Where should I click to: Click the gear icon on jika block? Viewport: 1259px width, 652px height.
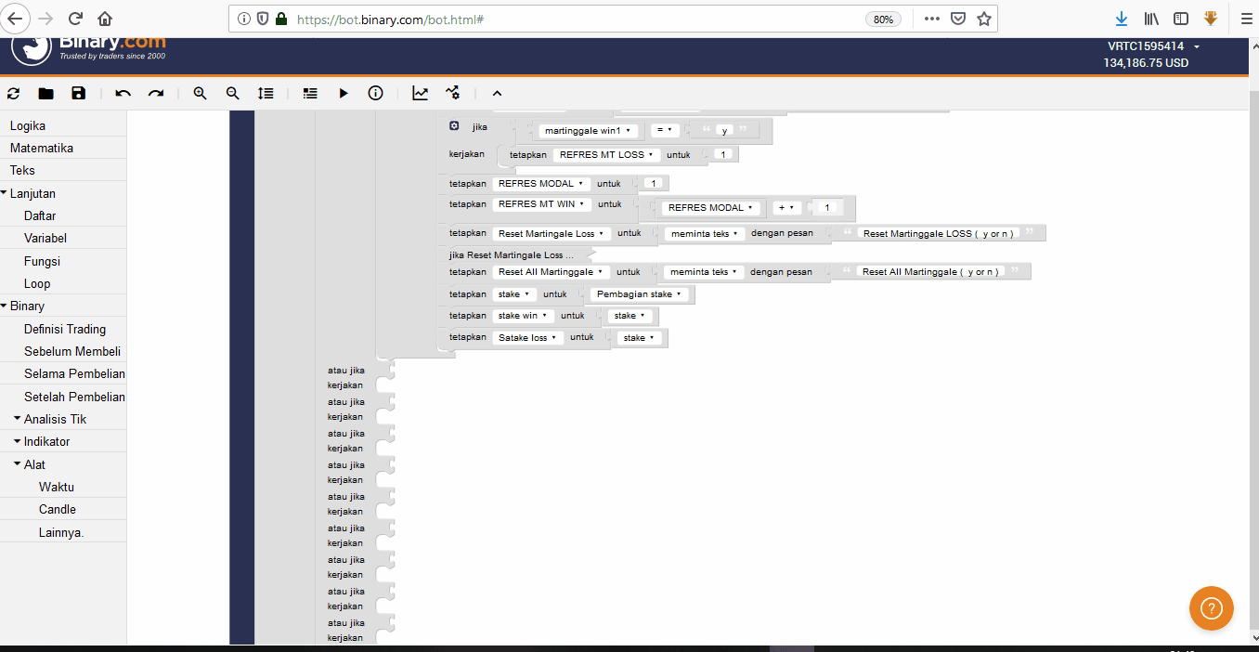tap(454, 125)
